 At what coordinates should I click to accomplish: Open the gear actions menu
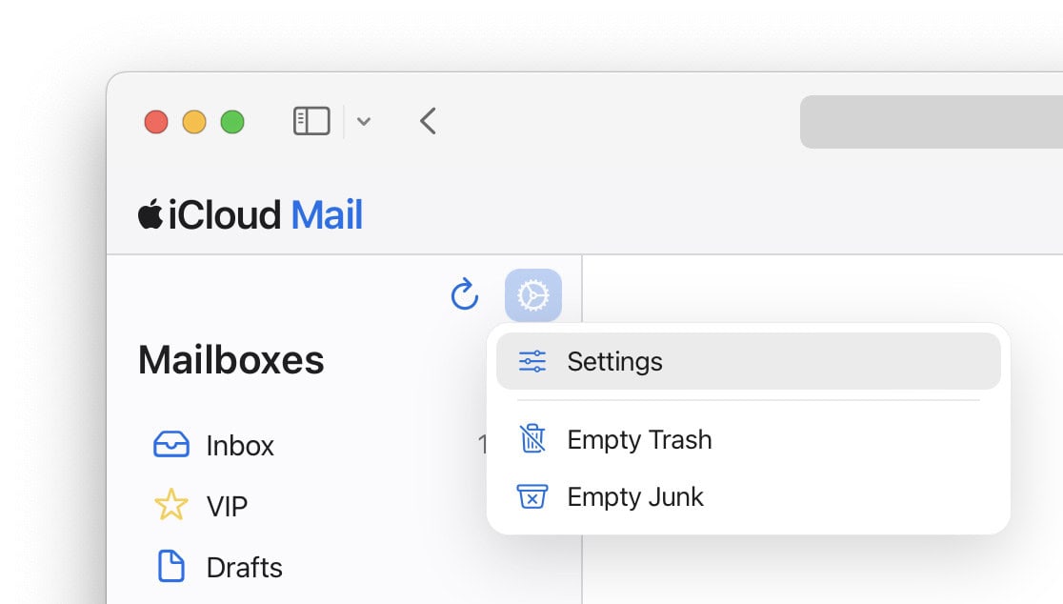pos(532,295)
